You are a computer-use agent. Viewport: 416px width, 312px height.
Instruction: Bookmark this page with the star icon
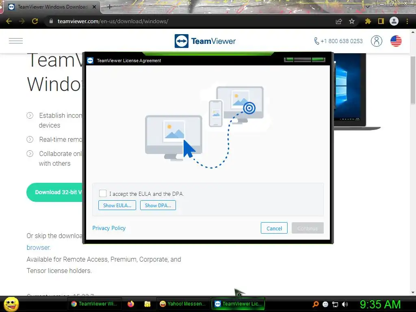[x=352, y=21]
